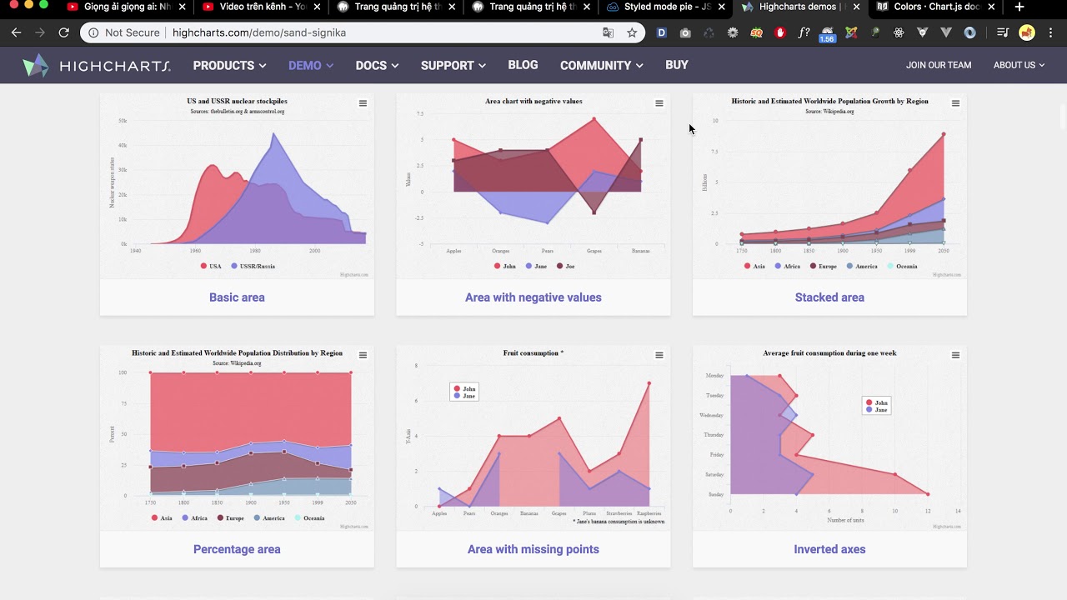Click the red stop-hand AdBlock extension icon

[780, 32]
